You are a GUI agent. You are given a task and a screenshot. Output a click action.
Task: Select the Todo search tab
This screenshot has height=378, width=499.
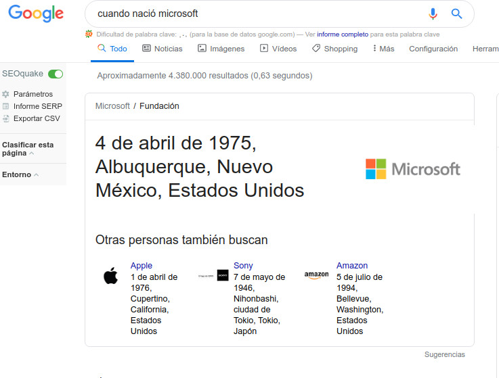(112, 49)
